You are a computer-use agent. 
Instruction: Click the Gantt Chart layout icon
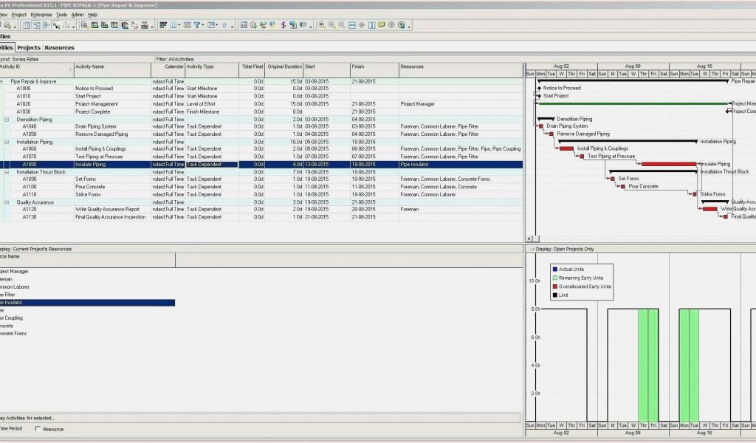tap(37, 25)
